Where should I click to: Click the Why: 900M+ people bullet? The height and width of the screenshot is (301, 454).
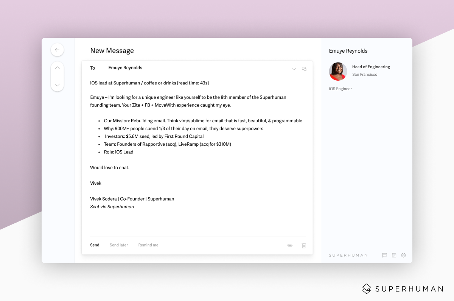183,128
